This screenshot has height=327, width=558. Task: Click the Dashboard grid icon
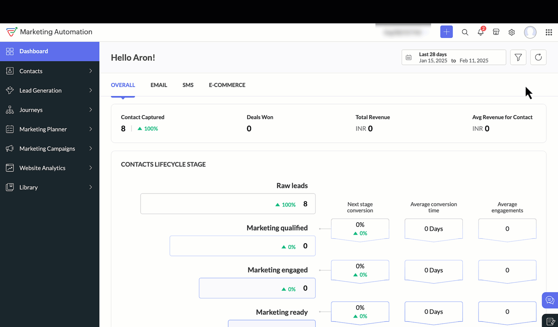10,51
